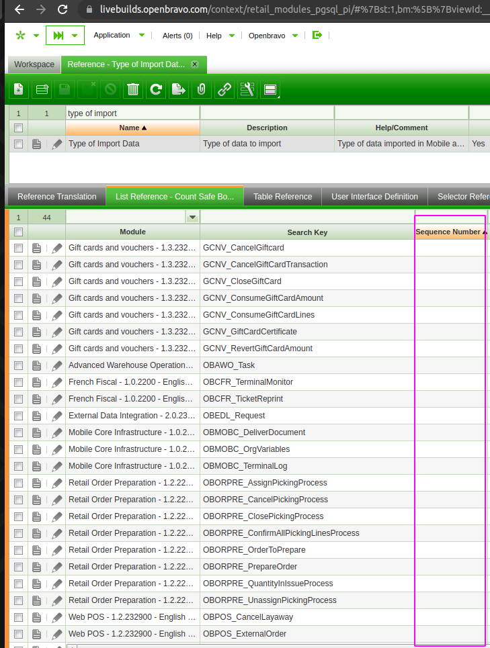
Task: Select the OBAWO_Task row checkbox
Action: (x=19, y=365)
